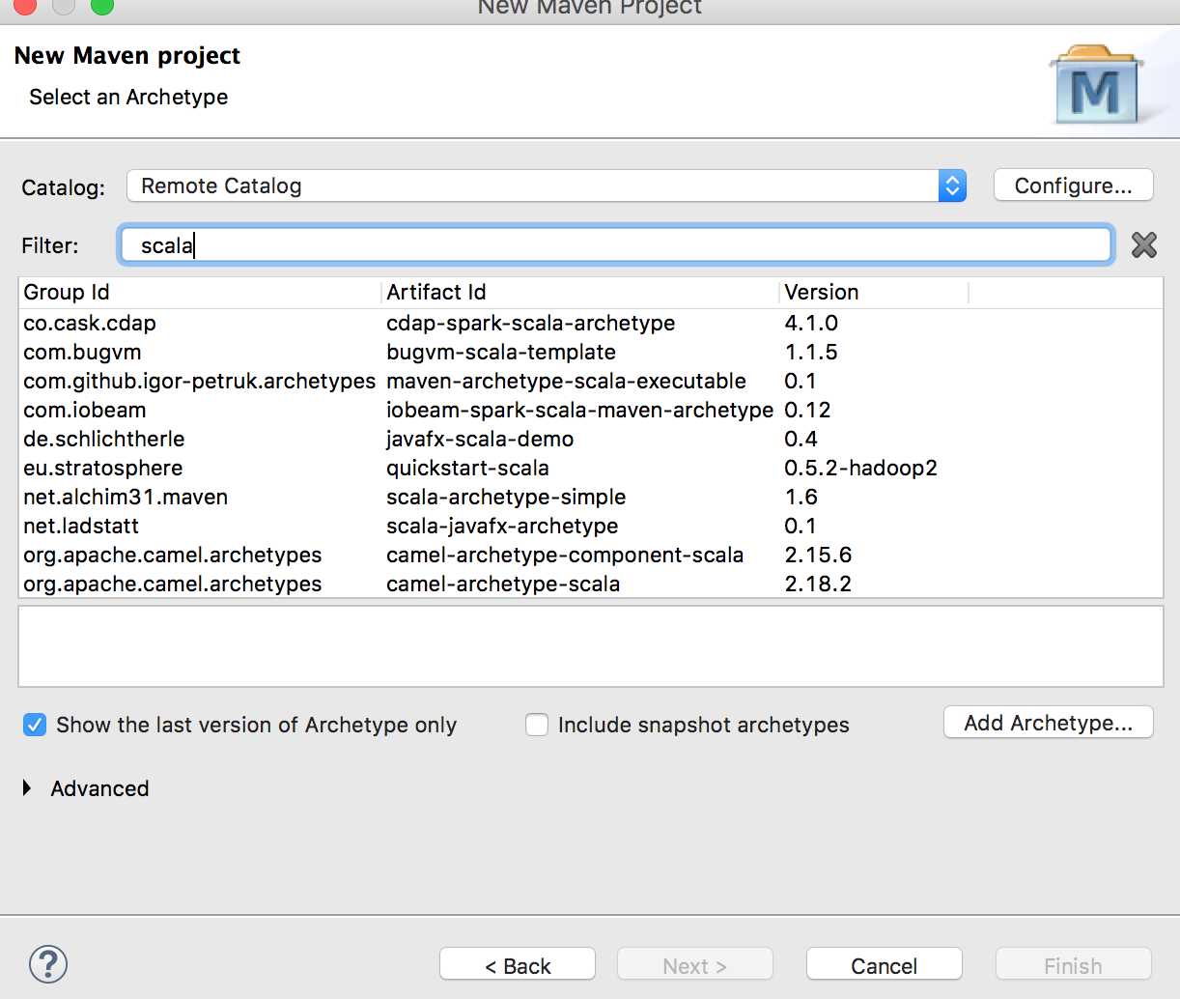Click quickstart-scala artifact
Screen dimensions: 1180x999
pos(467,468)
